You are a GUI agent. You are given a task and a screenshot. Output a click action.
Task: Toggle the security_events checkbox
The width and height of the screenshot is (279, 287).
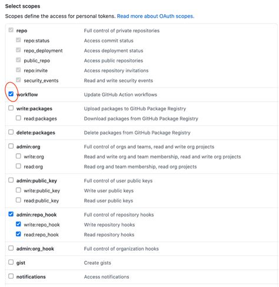tap(18, 80)
